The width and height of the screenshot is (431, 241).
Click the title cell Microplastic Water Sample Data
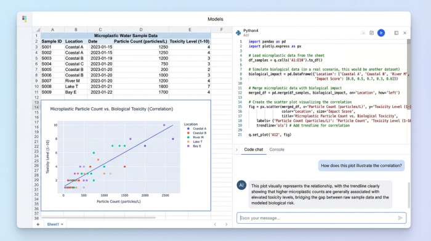126,36
